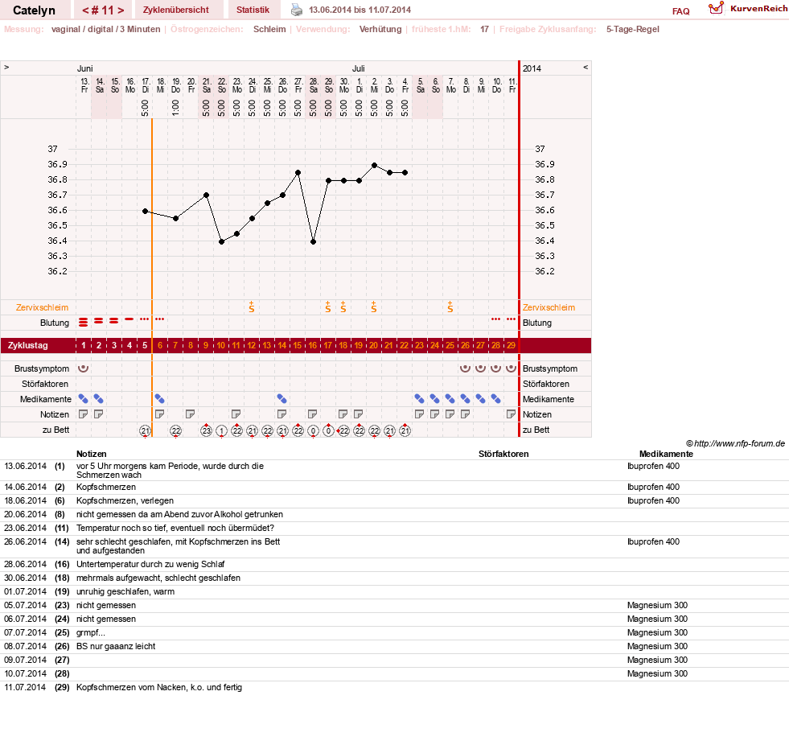Click 'Magnesium 300' in the 10.07.2014 row
Screen dimensions: 789x749
(657, 673)
